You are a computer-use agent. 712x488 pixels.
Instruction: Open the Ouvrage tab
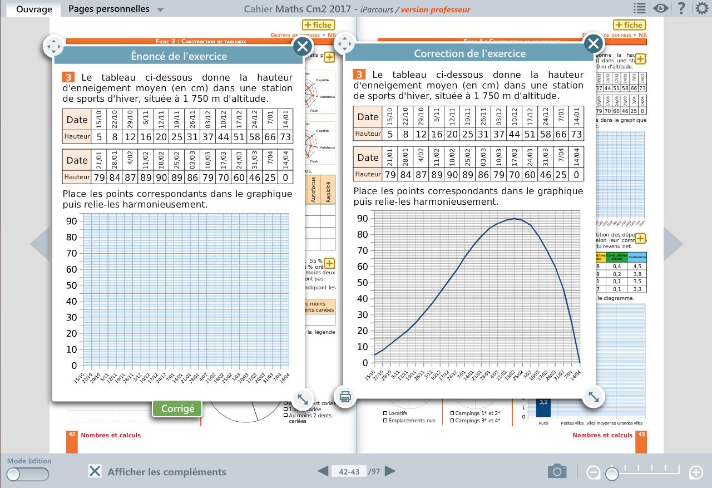[34, 9]
